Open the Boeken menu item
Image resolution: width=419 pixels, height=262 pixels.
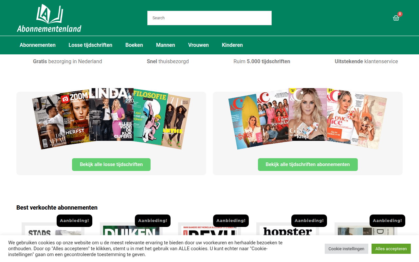click(x=134, y=45)
